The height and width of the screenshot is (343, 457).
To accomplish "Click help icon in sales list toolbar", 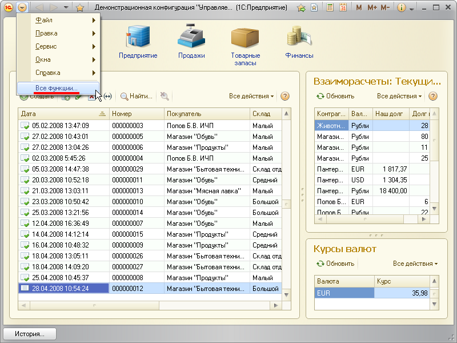I will pos(285,96).
